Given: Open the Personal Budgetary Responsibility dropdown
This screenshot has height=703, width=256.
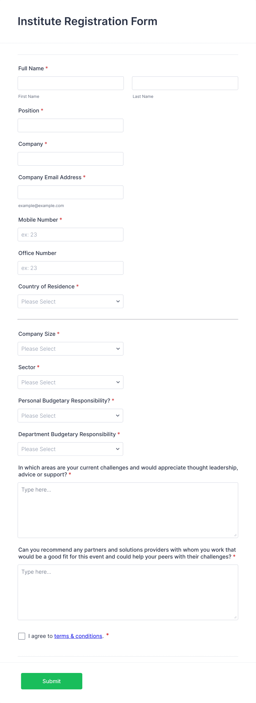Looking at the screenshot, I should pos(70,415).
